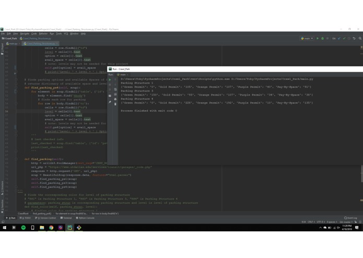Click the line separator setting in status bar
The image size is (363, 258).
311,222
